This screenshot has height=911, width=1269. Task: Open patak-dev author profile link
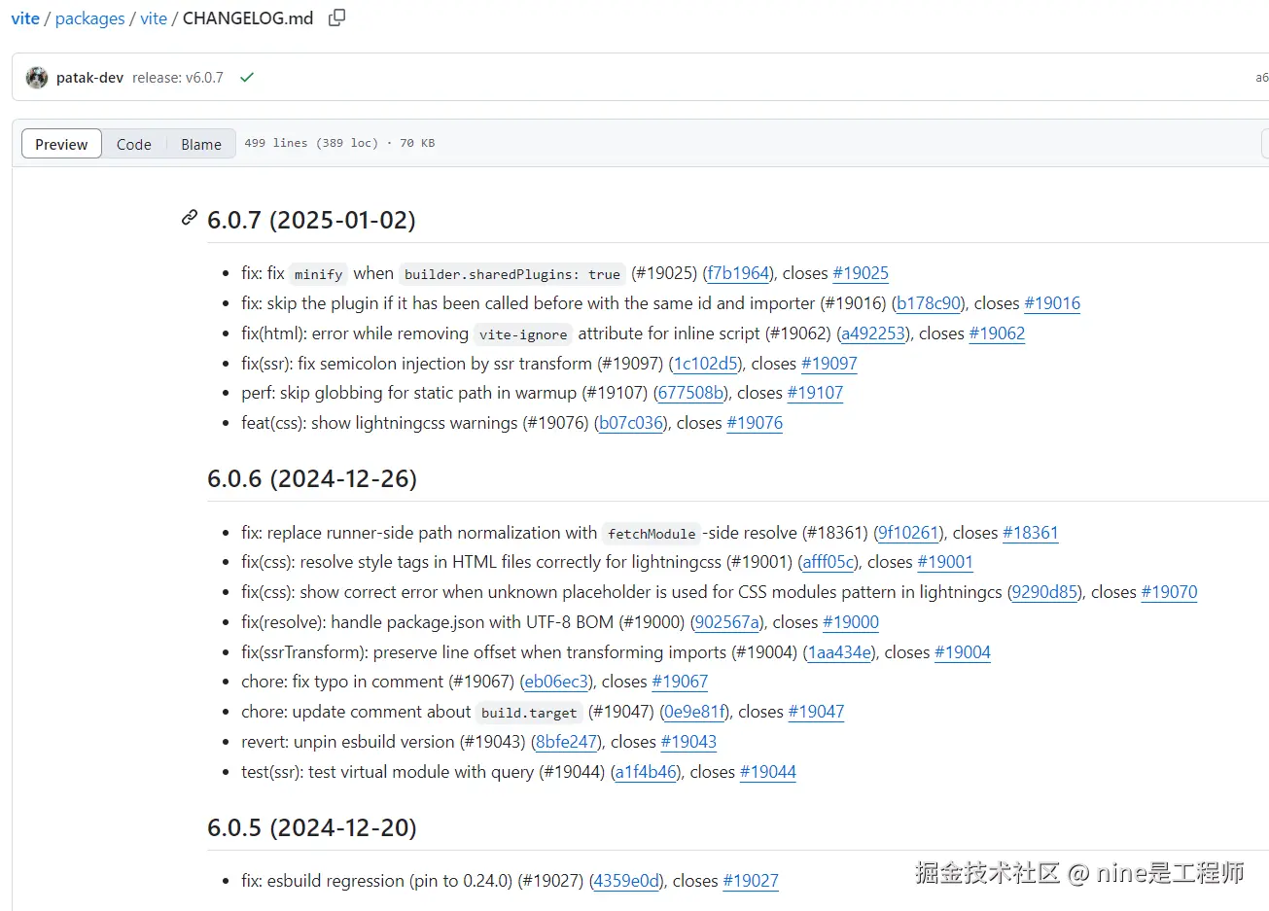click(x=89, y=78)
